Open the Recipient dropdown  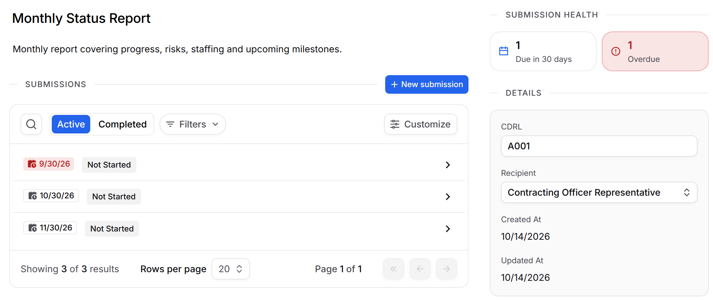tap(599, 192)
